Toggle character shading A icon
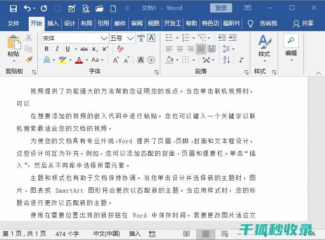 [x=141, y=60]
